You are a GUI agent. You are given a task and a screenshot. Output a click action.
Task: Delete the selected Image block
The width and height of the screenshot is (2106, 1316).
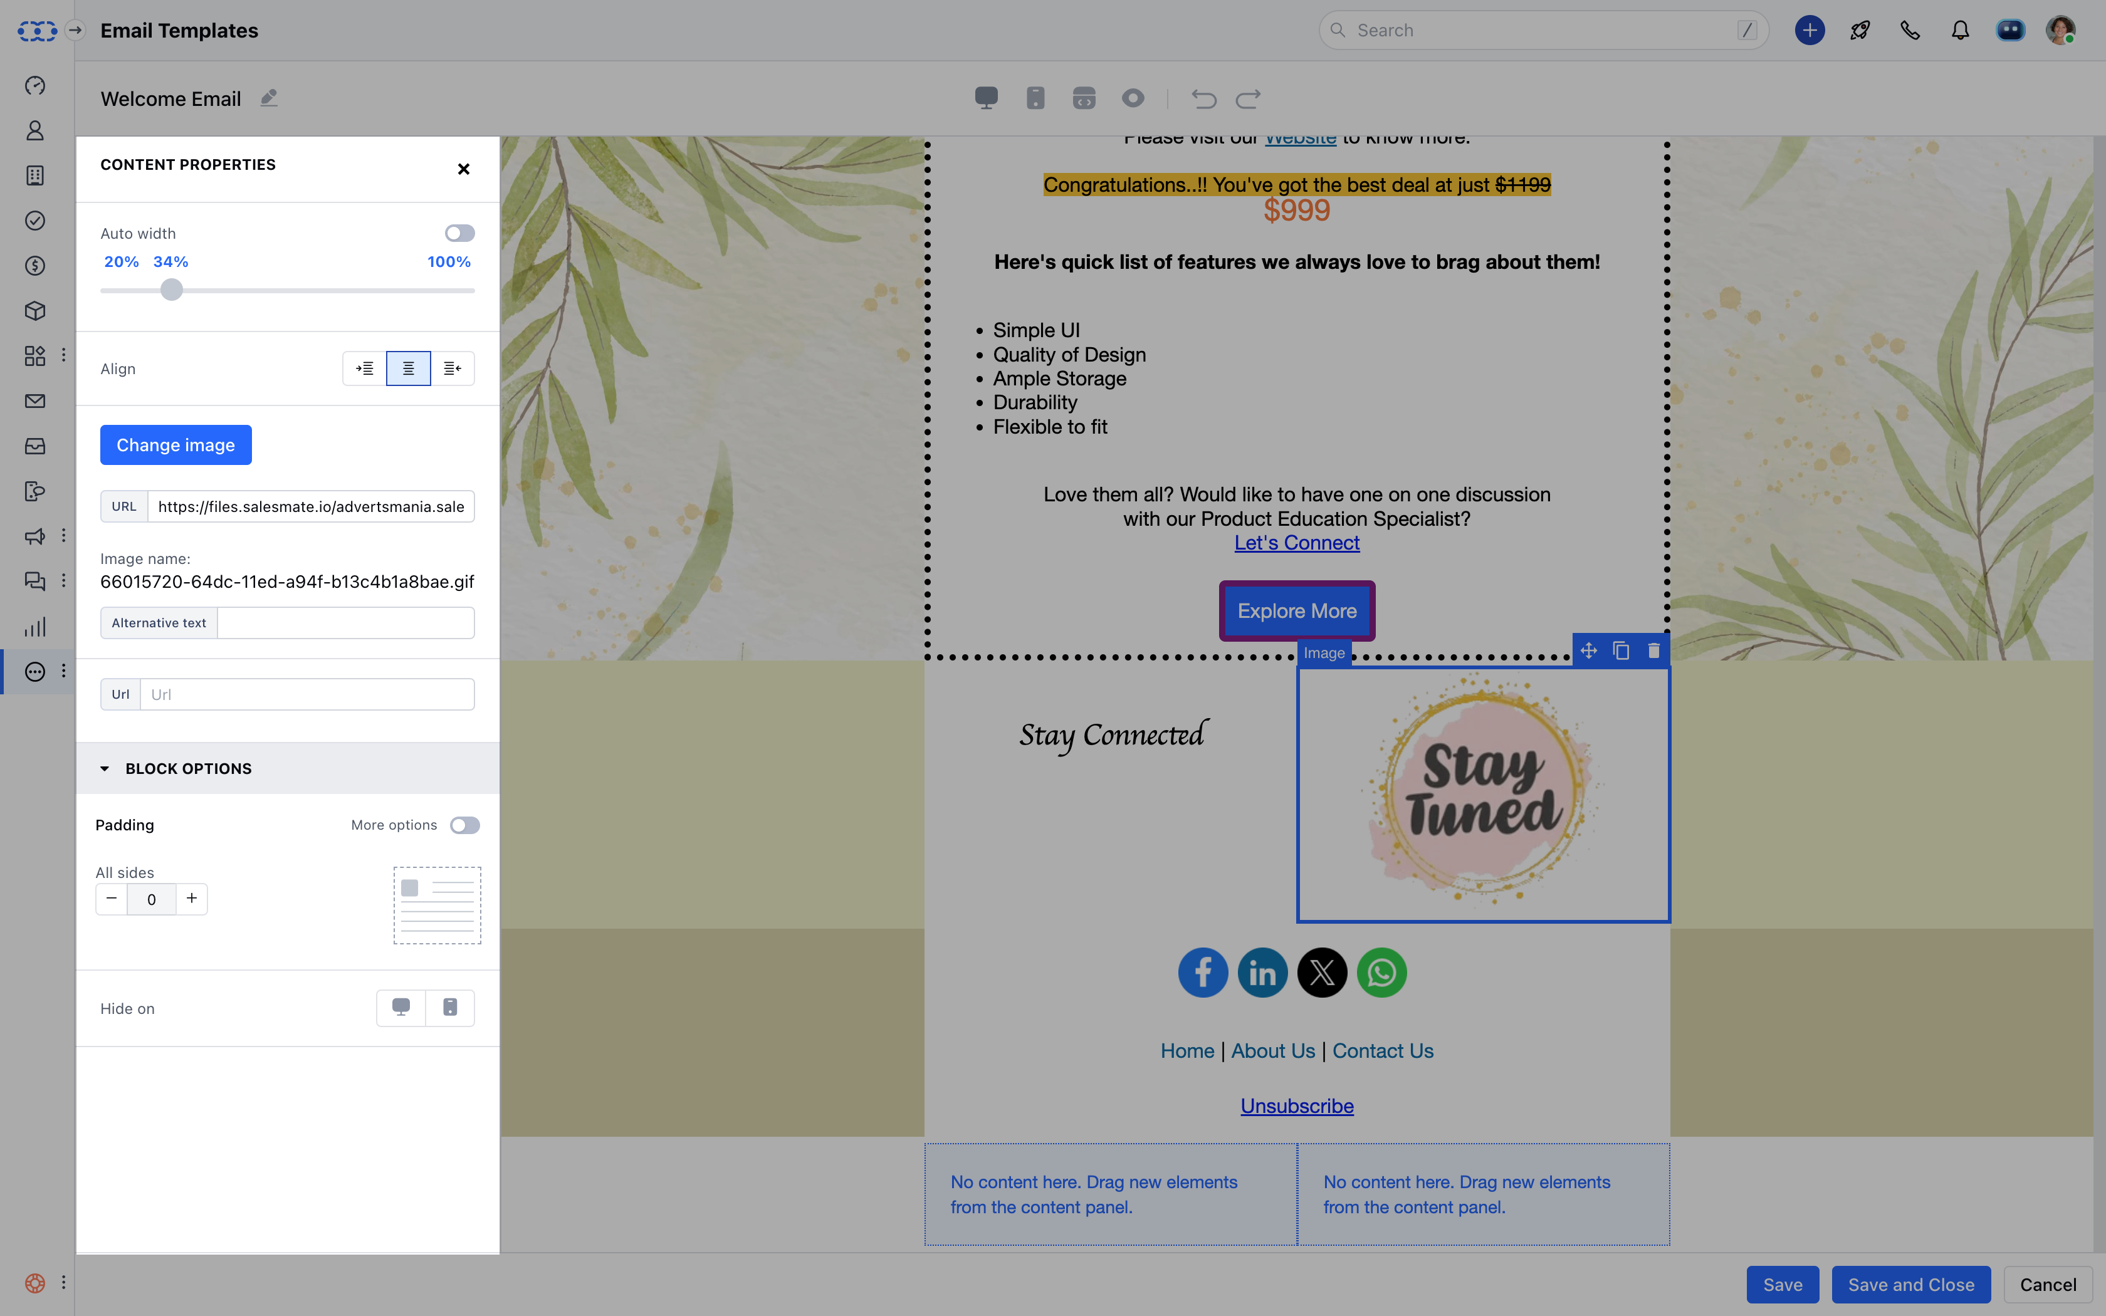1653,651
